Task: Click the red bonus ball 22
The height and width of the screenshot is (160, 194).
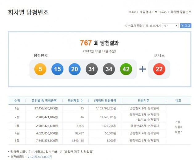Action: point(159,69)
